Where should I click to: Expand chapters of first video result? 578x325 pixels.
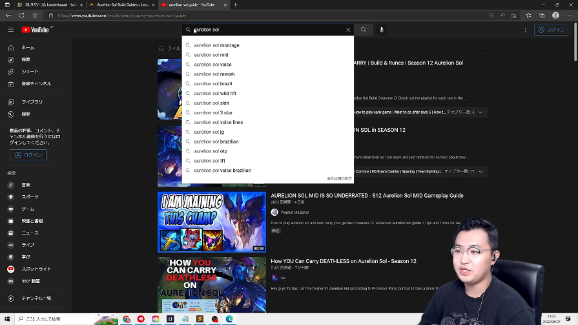pyautogui.click(x=480, y=112)
